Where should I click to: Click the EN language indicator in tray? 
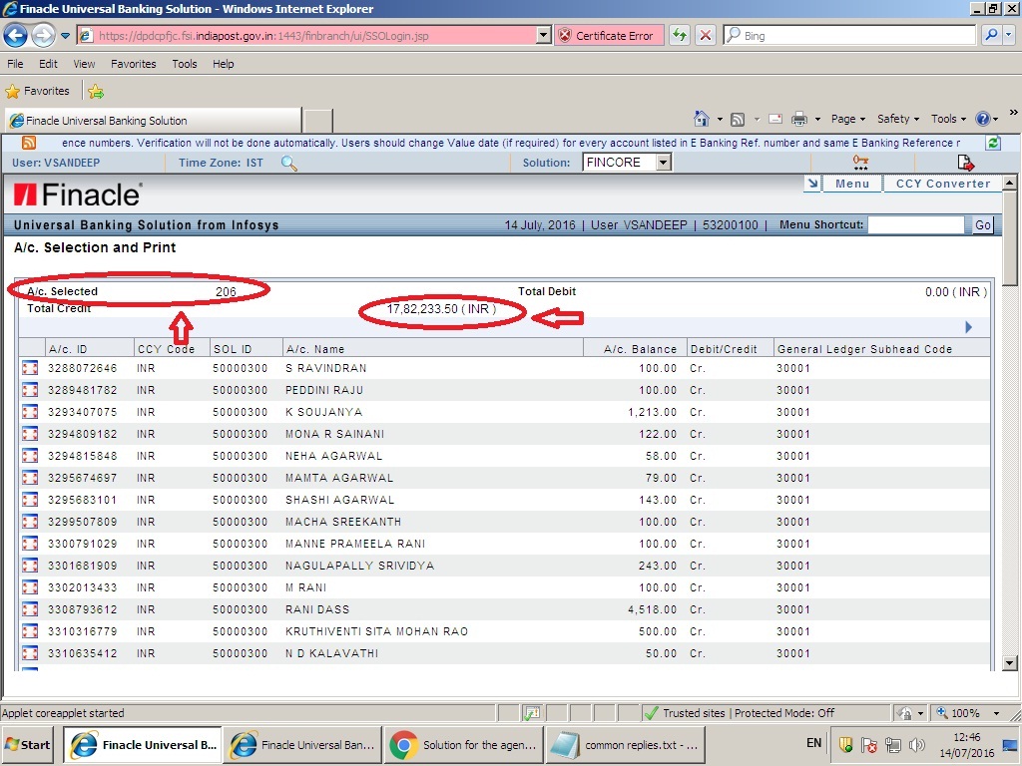[x=814, y=743]
